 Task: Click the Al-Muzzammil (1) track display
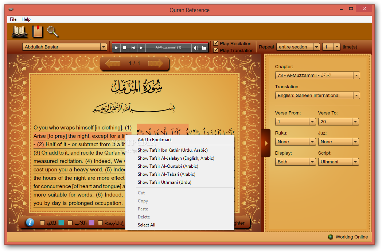pyautogui.click(x=168, y=47)
